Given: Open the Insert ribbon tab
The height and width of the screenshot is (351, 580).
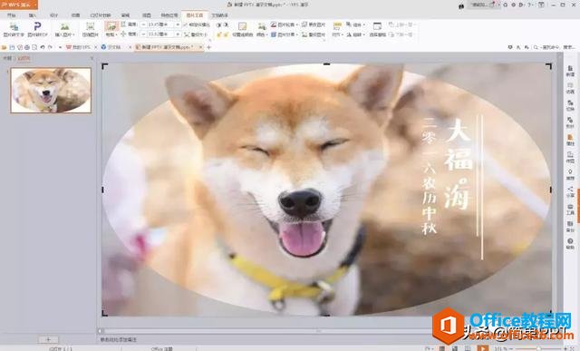Looking at the screenshot, I should pyautogui.click(x=33, y=15).
